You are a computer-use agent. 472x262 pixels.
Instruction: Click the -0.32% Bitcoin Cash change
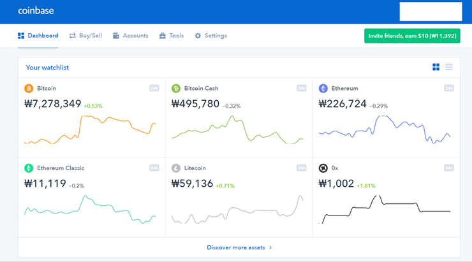click(x=231, y=106)
